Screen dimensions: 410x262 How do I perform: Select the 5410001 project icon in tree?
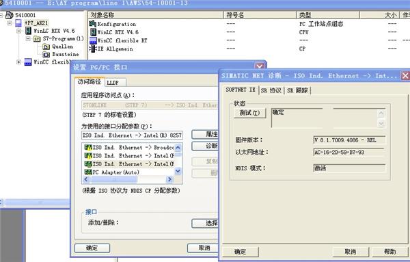point(9,15)
